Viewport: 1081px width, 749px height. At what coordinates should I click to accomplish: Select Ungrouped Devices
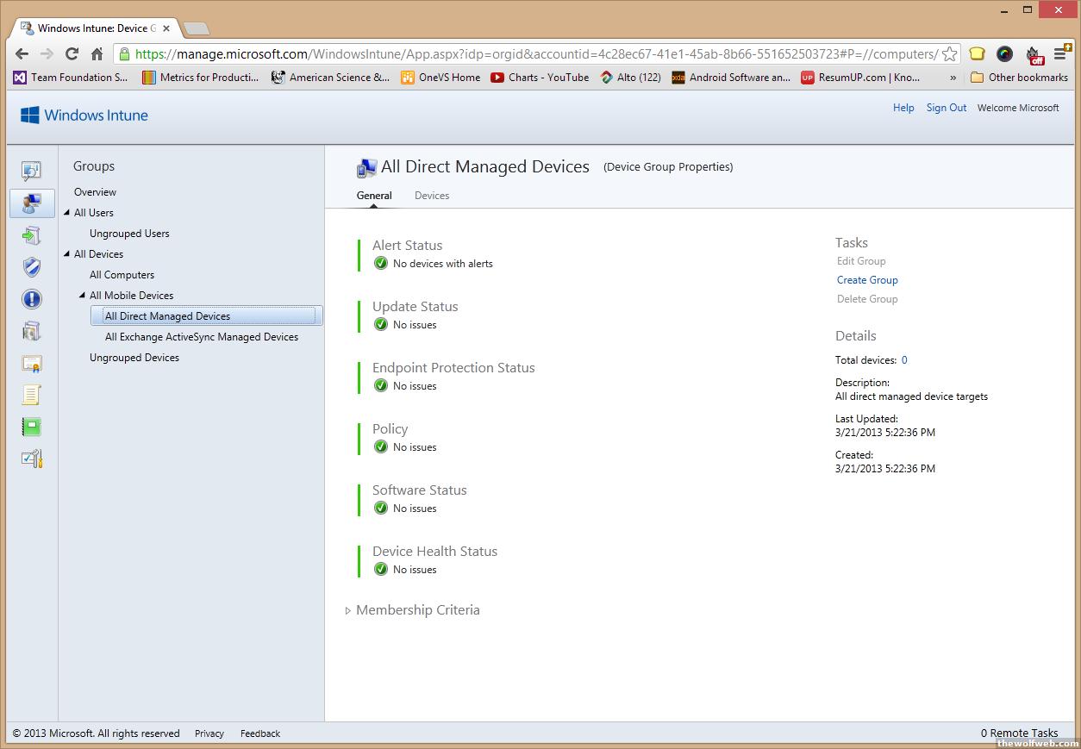point(134,358)
